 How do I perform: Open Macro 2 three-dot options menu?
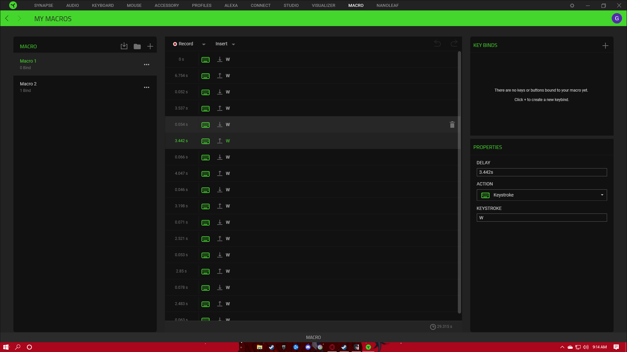[x=147, y=87]
